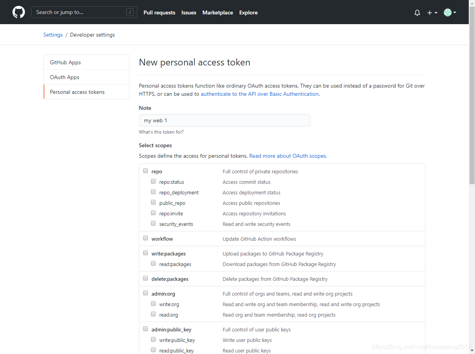Click the slash shortcut icon in search
Image resolution: width=475 pixels, height=354 pixels.
(130, 12)
